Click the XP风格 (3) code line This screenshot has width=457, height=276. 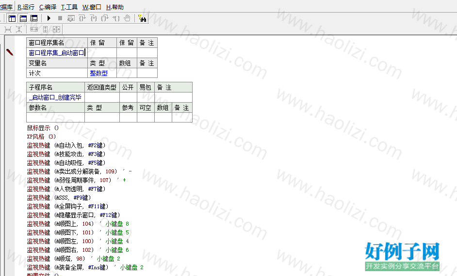(x=41, y=137)
